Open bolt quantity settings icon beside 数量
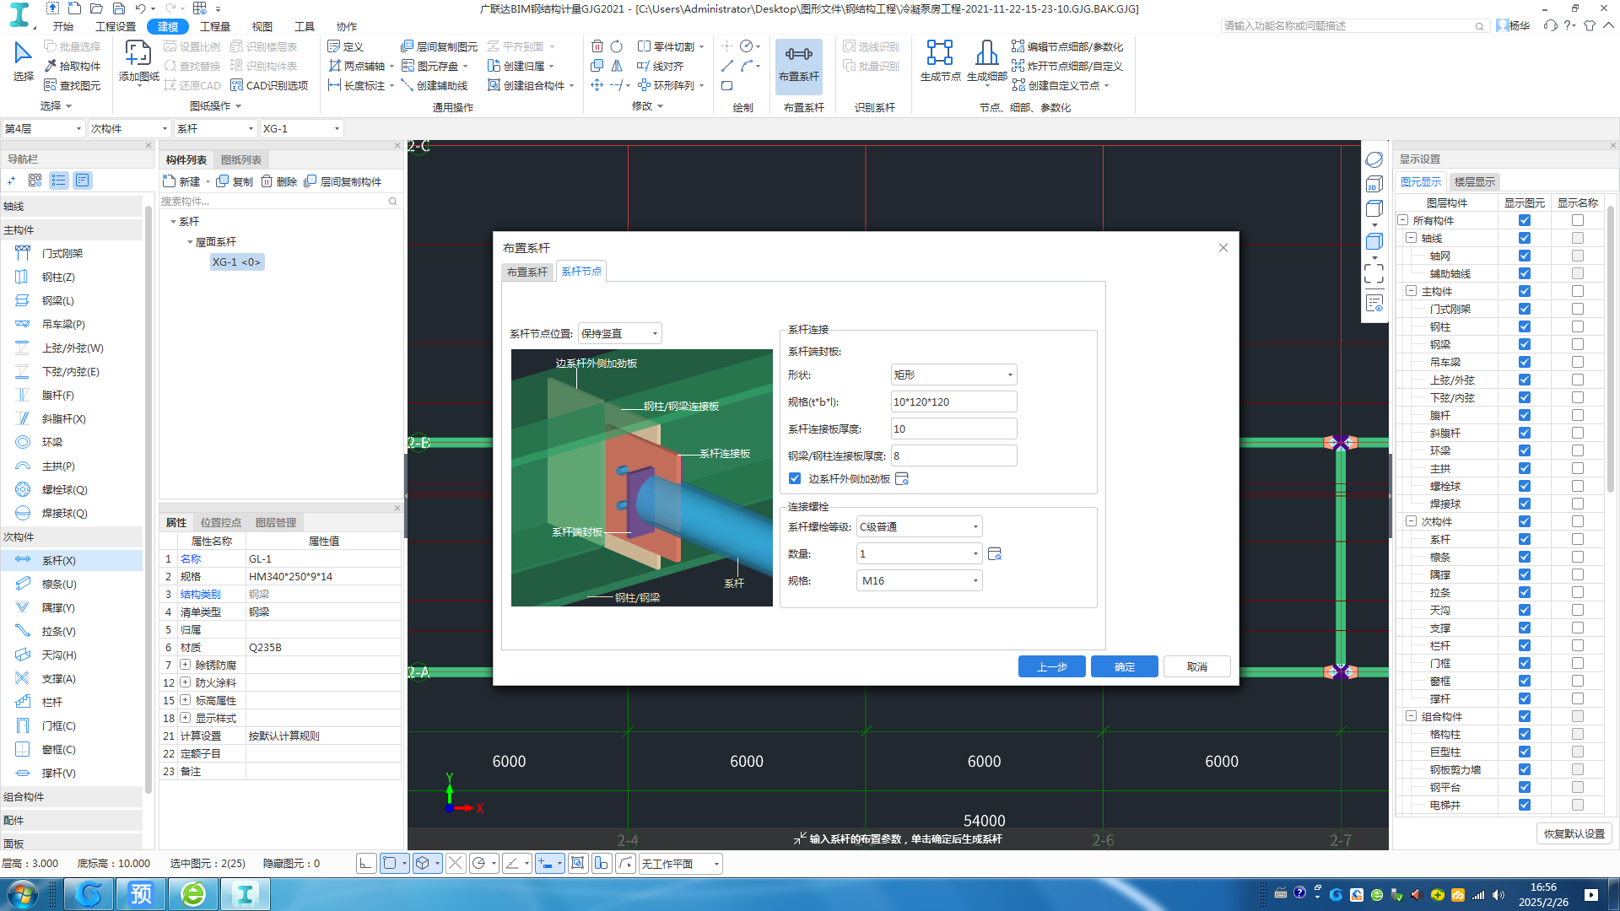 995,554
